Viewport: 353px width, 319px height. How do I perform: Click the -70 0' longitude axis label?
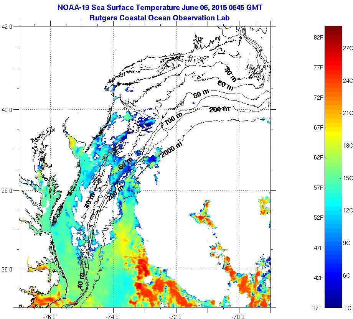(239, 317)
